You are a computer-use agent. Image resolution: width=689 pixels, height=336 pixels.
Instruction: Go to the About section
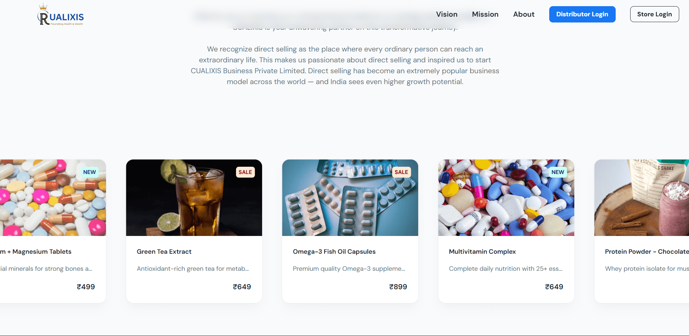coord(523,14)
